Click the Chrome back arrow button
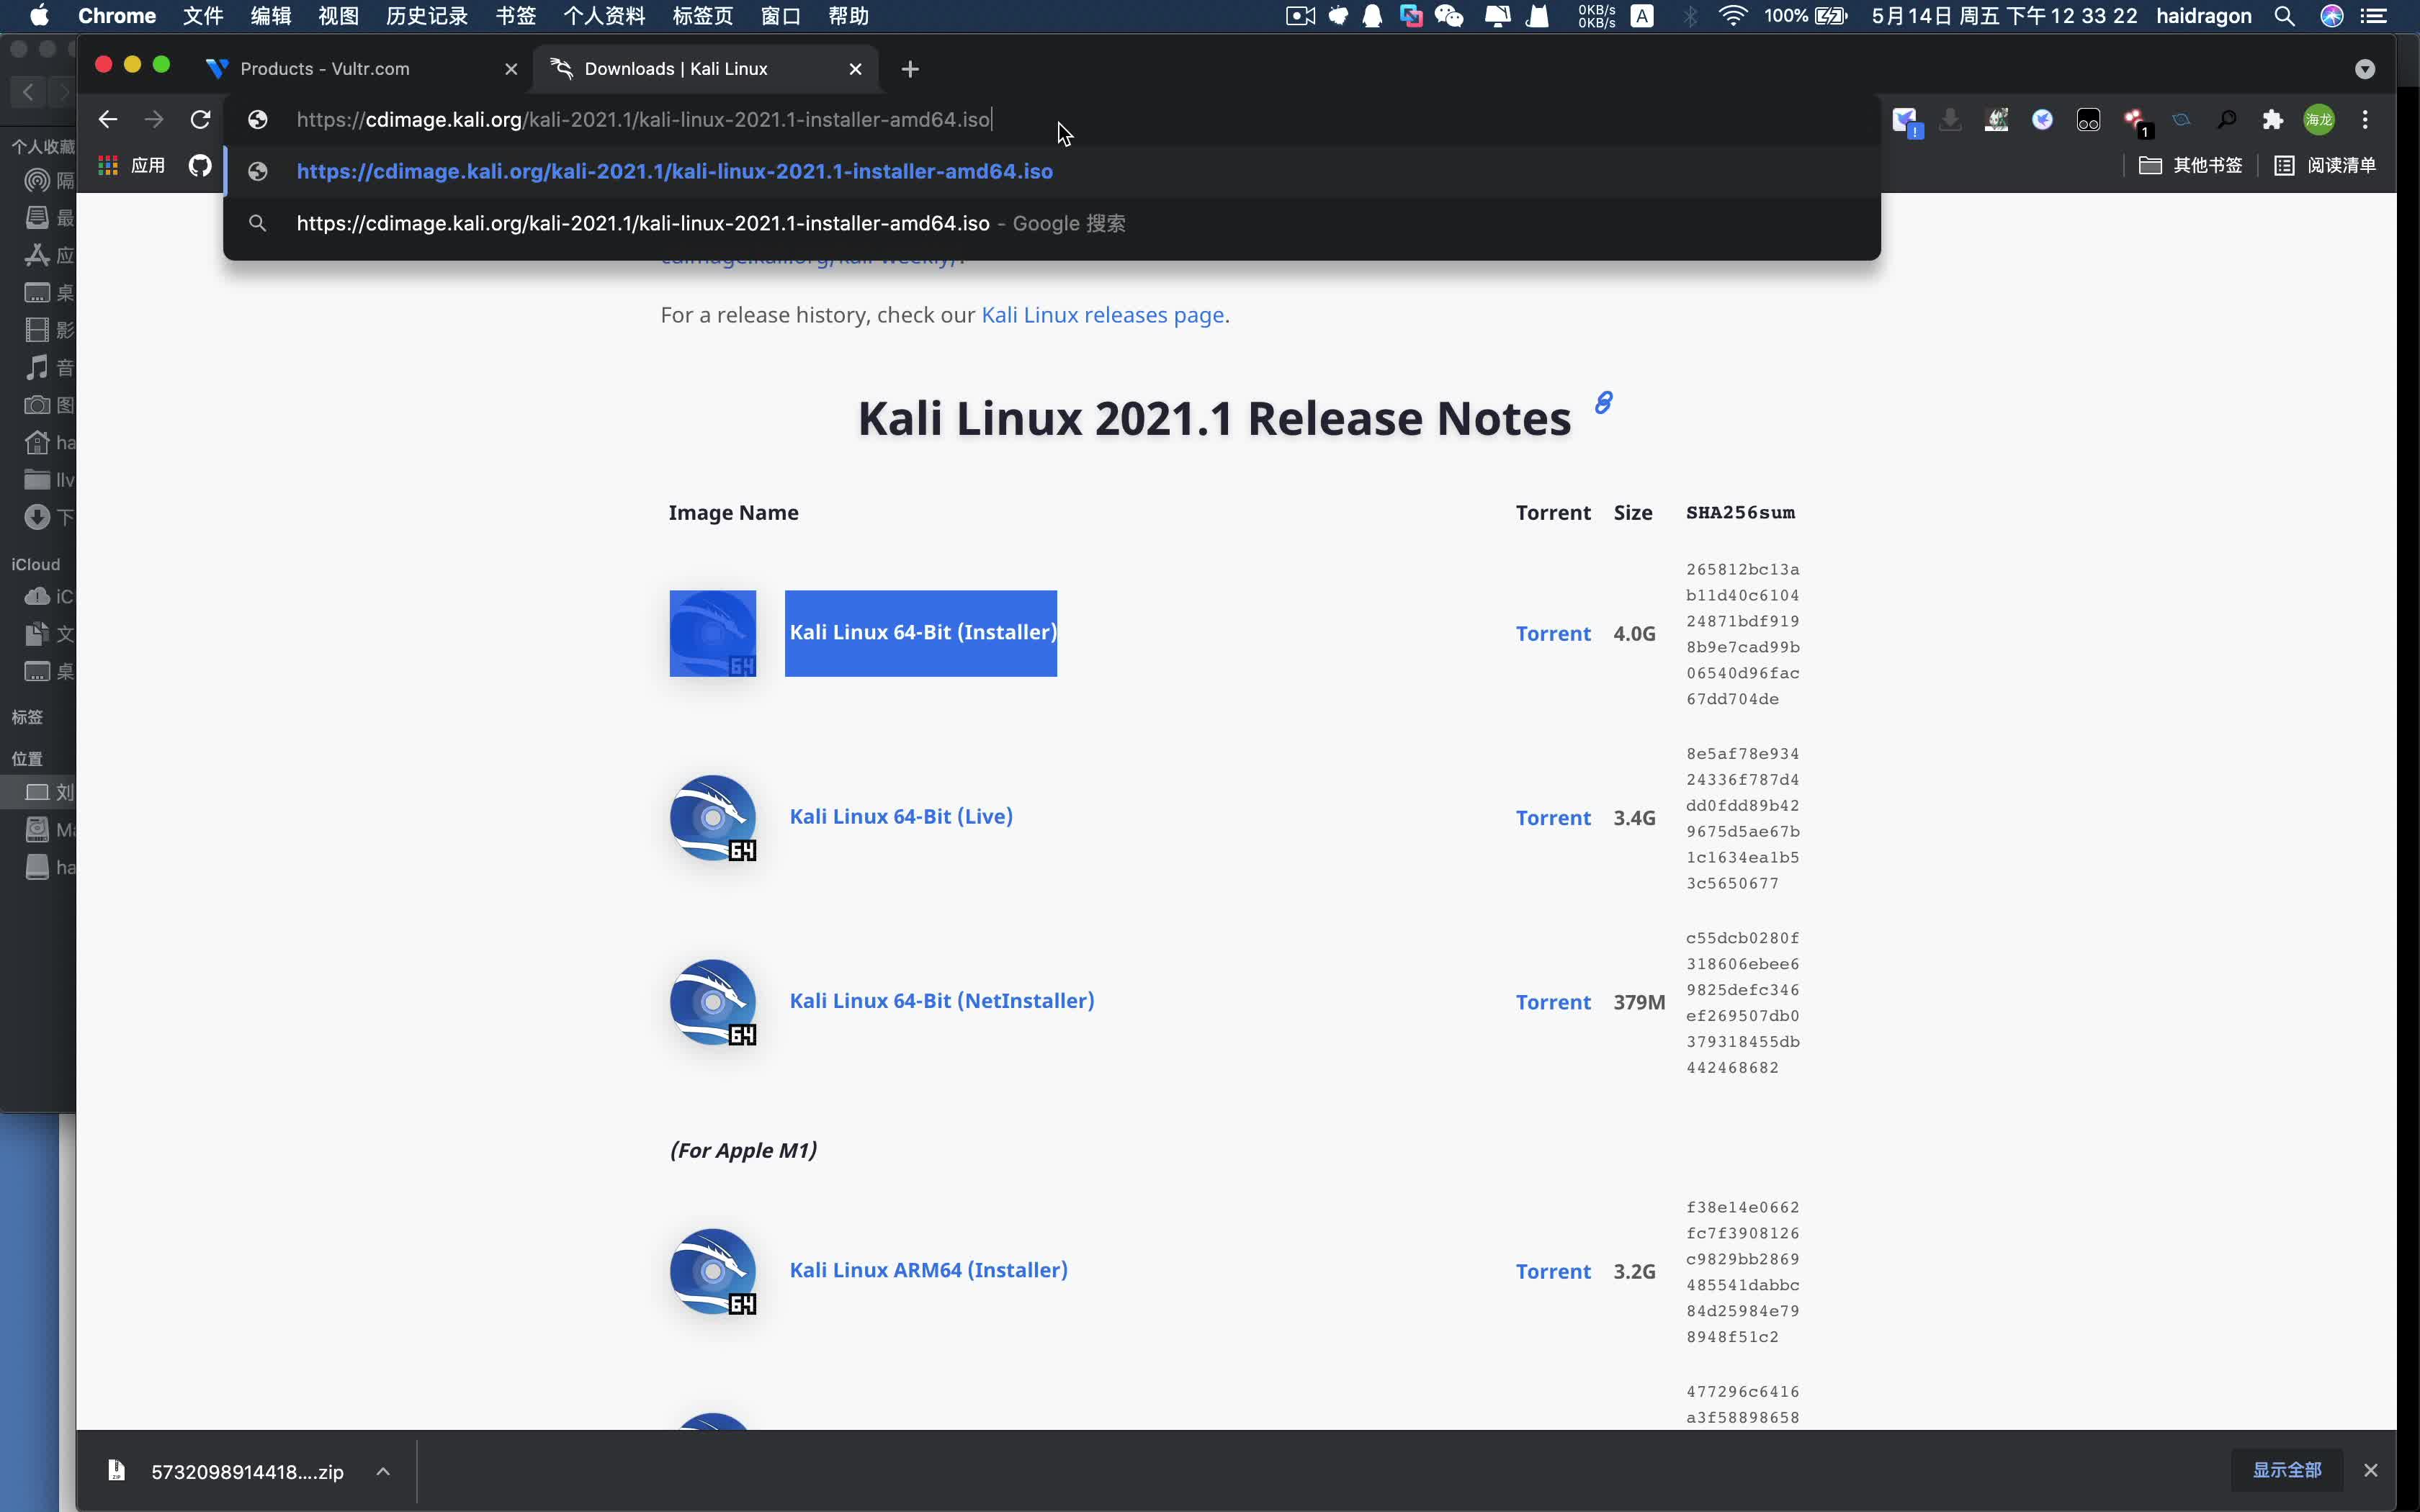The width and height of the screenshot is (2420, 1512). pyautogui.click(x=108, y=120)
